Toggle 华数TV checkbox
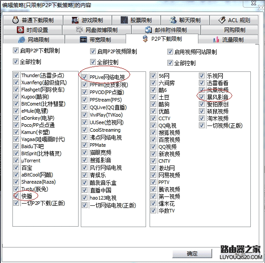Screen dimensions: 265x263 click(x=153, y=211)
